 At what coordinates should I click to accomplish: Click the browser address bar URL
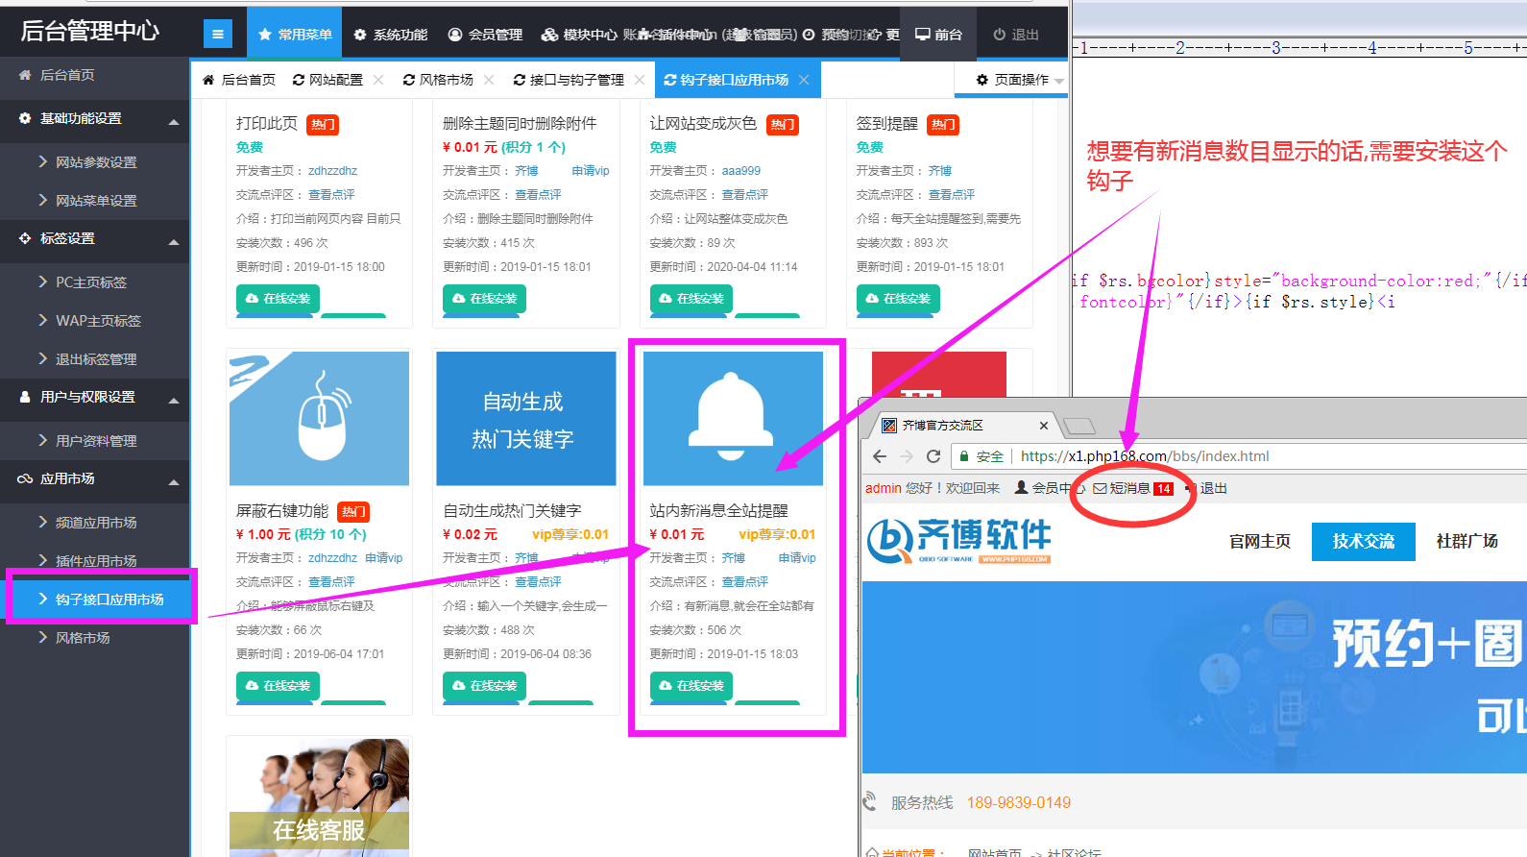pyautogui.click(x=1144, y=456)
